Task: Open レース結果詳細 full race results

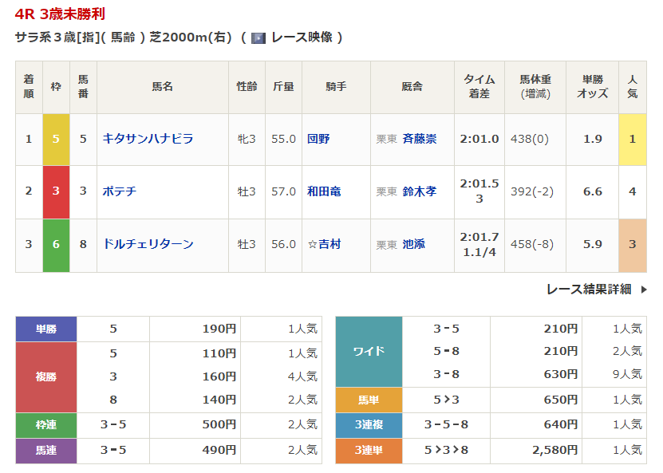Action: coord(589,290)
